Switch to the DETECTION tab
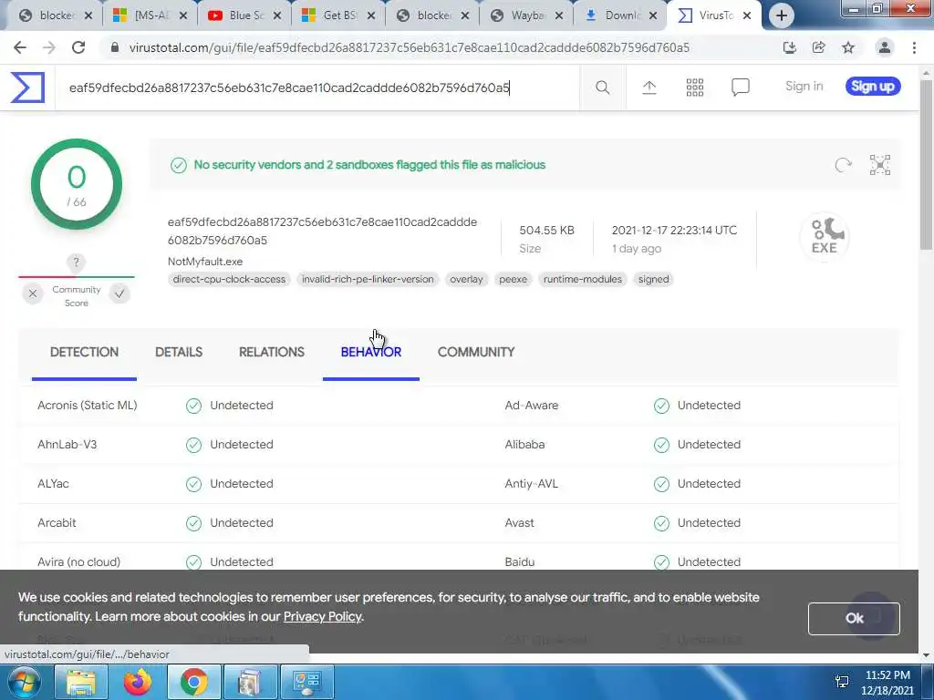 [84, 353]
